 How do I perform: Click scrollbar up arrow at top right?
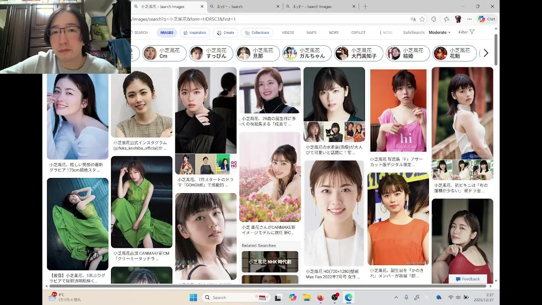coord(496,29)
